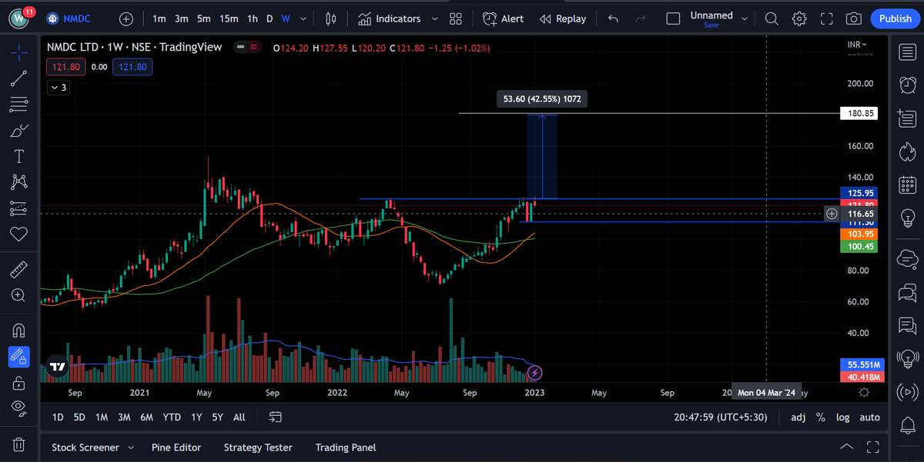Open chart settings gear
Viewport: 924px width, 462px height.
click(799, 18)
